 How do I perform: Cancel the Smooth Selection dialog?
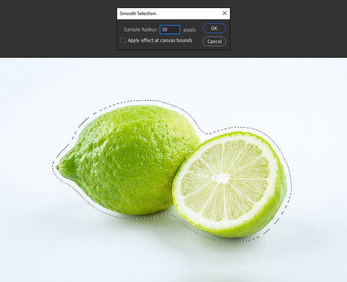coord(214,41)
